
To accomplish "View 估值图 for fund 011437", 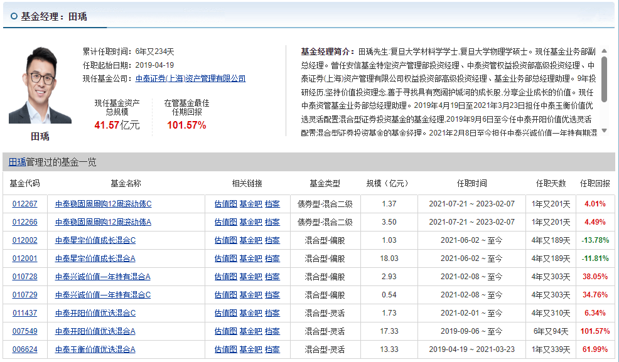I will [x=226, y=312].
